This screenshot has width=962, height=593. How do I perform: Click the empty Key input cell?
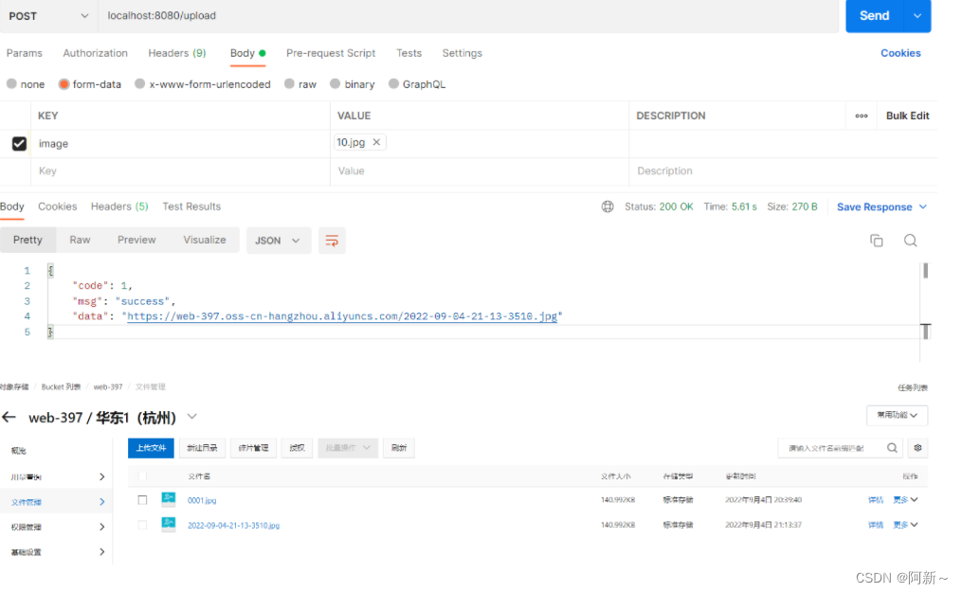(180, 171)
